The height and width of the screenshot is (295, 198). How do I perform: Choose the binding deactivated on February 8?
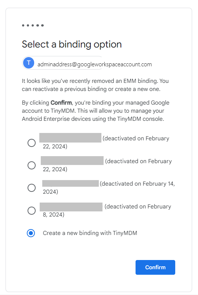click(x=32, y=211)
